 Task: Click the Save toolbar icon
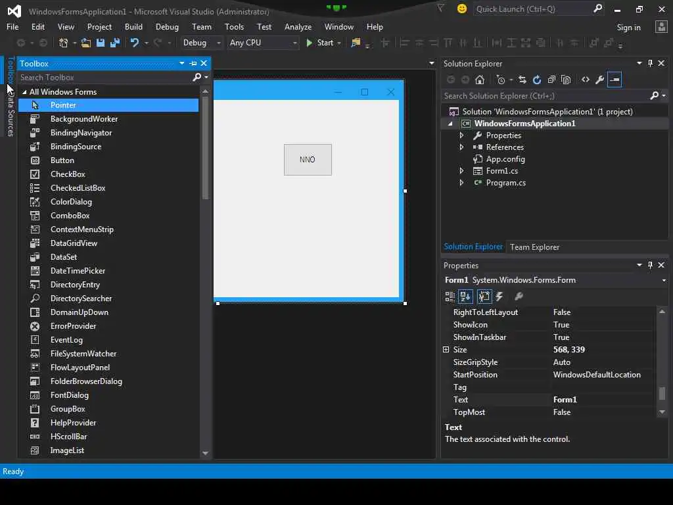click(x=101, y=43)
